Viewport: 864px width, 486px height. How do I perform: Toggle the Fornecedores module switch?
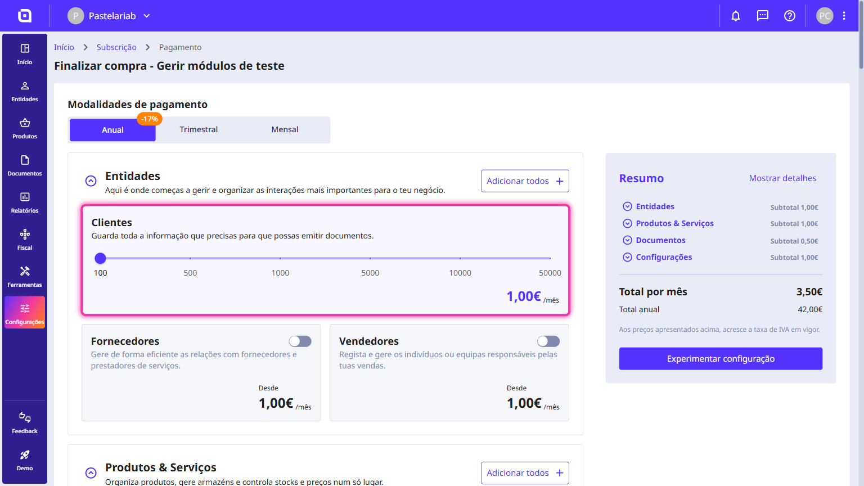[x=300, y=341]
